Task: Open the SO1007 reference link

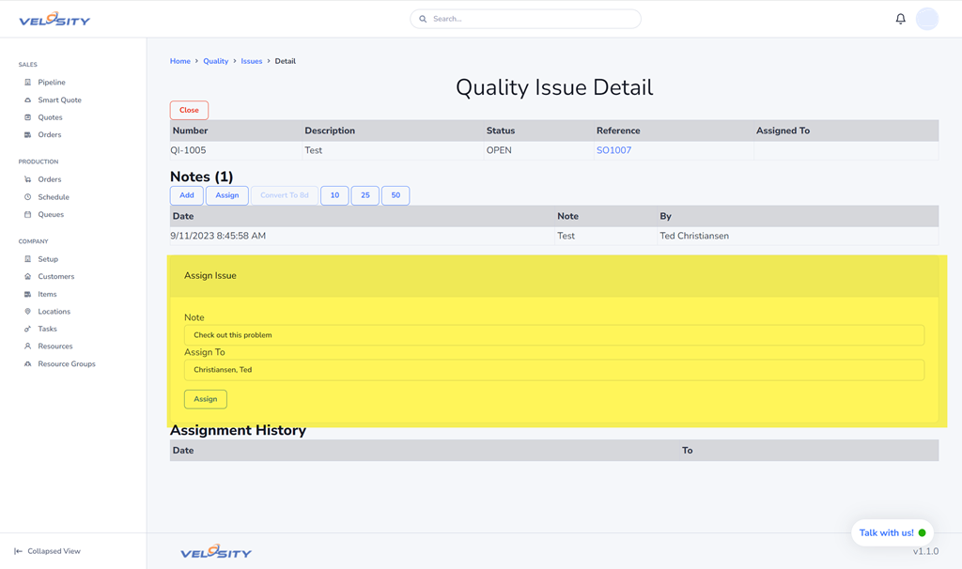Action: pos(613,150)
